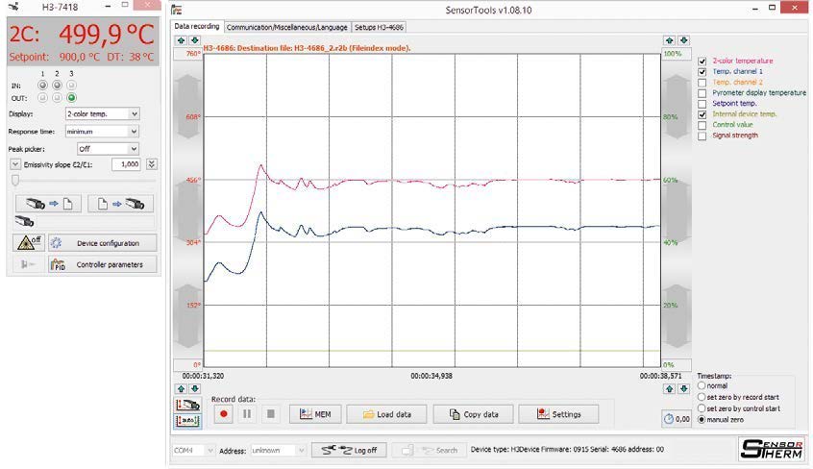813x469 pixels.
Task: Select auto temperature scaling icon
Action: pyautogui.click(x=187, y=420)
